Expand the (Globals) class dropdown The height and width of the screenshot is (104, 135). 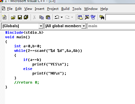pos(41,26)
